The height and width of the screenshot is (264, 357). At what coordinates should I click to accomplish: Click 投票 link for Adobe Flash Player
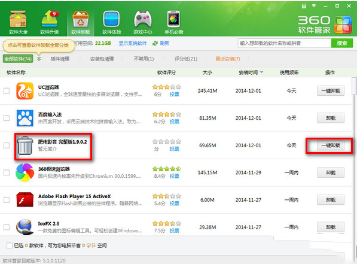click(x=174, y=204)
